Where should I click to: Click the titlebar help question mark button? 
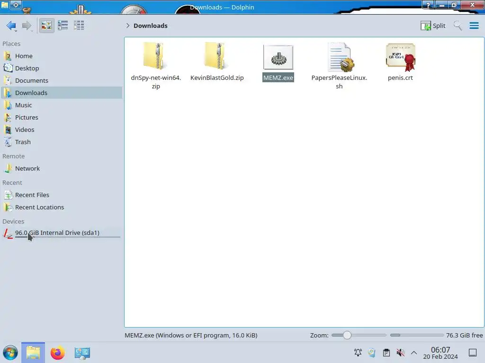pos(428,5)
